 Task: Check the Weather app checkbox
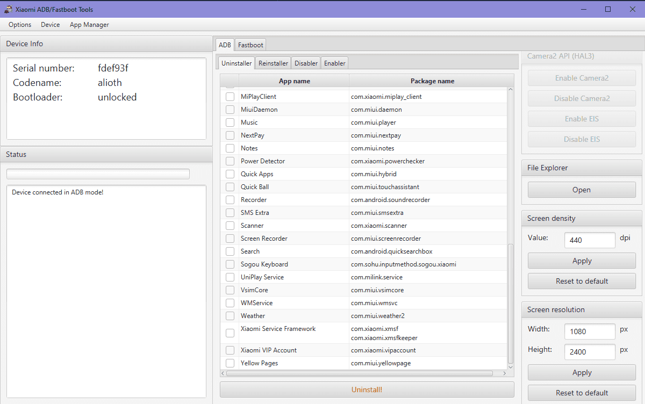(230, 316)
